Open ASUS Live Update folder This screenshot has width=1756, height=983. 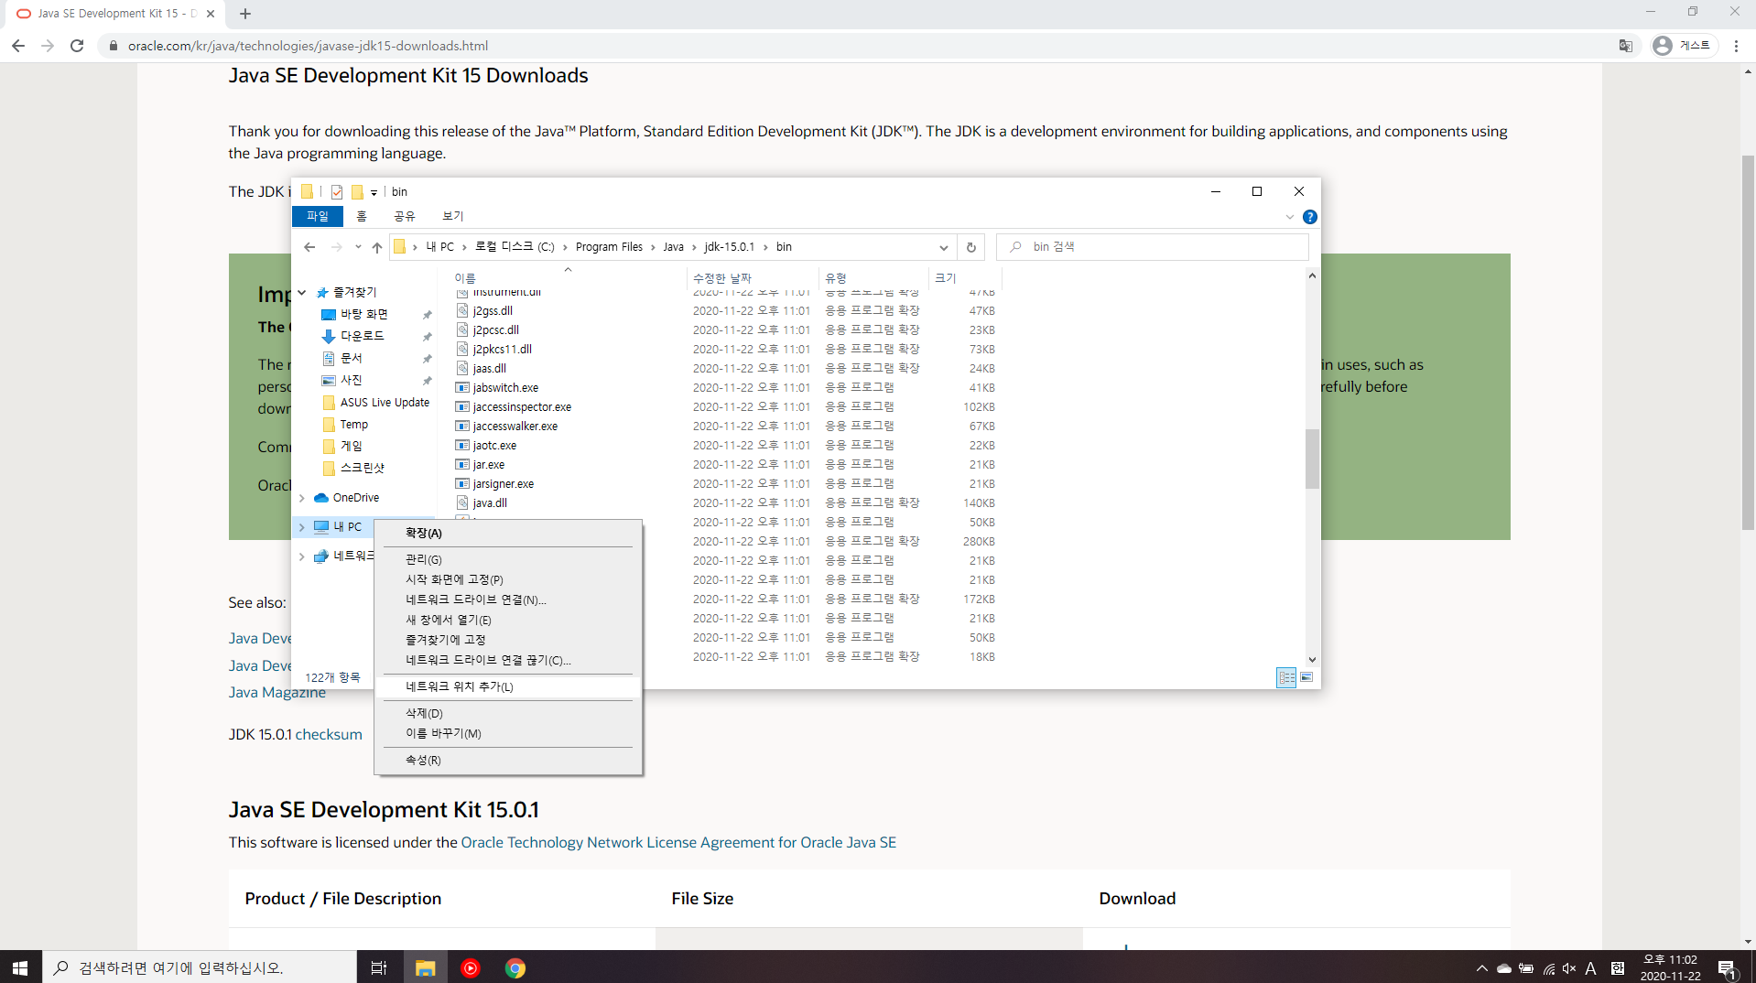pyautogui.click(x=385, y=403)
